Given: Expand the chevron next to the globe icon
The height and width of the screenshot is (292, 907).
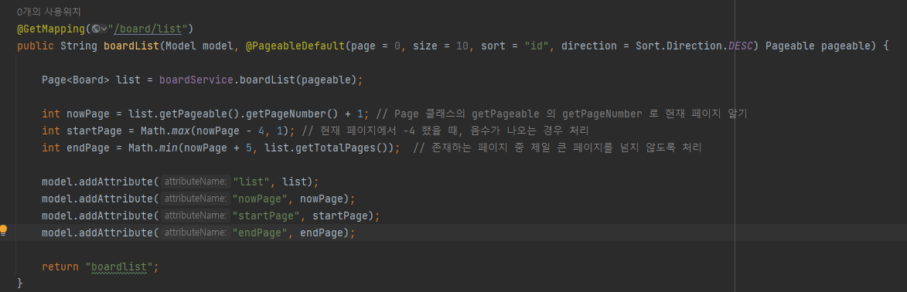Looking at the screenshot, I should [104, 29].
